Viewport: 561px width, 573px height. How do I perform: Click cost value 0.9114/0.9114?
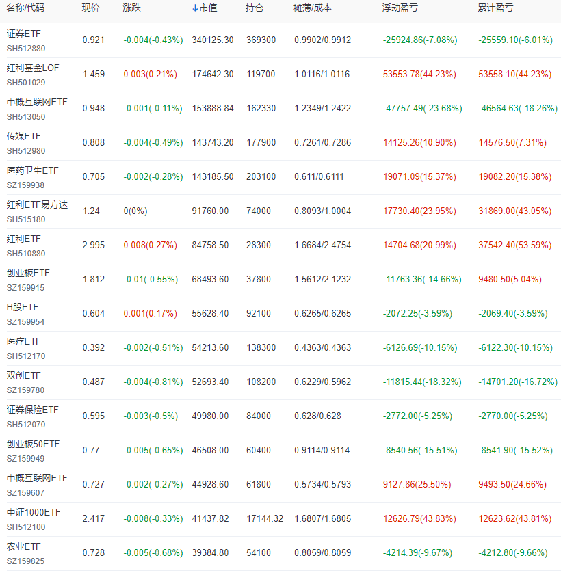coord(322,450)
